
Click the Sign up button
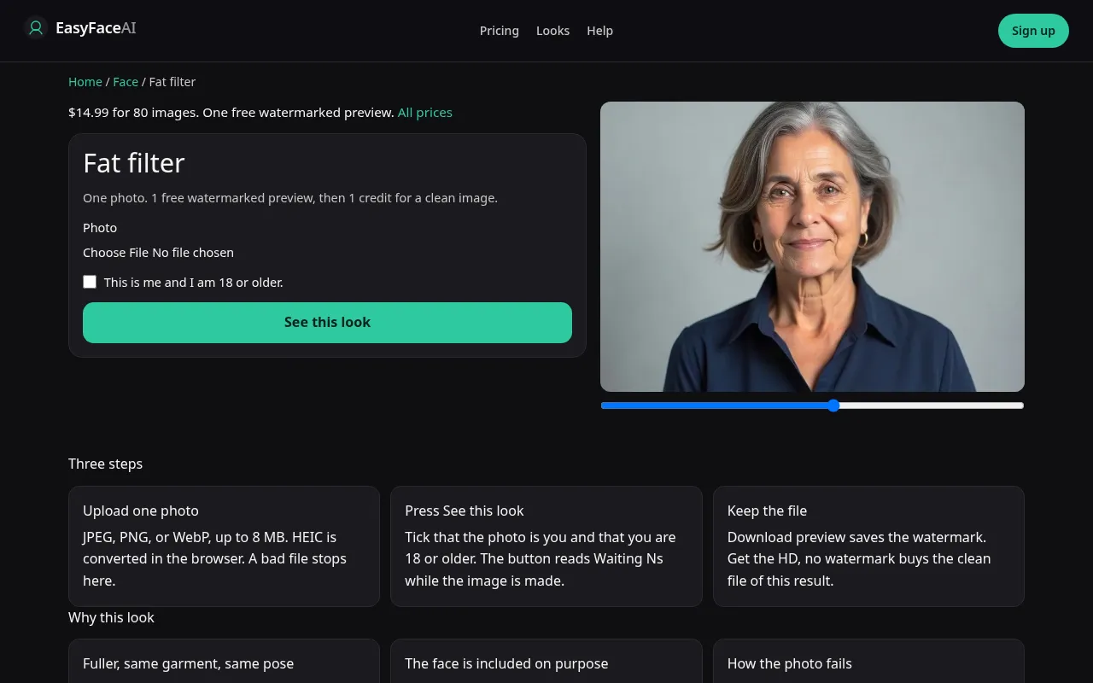click(x=1033, y=31)
